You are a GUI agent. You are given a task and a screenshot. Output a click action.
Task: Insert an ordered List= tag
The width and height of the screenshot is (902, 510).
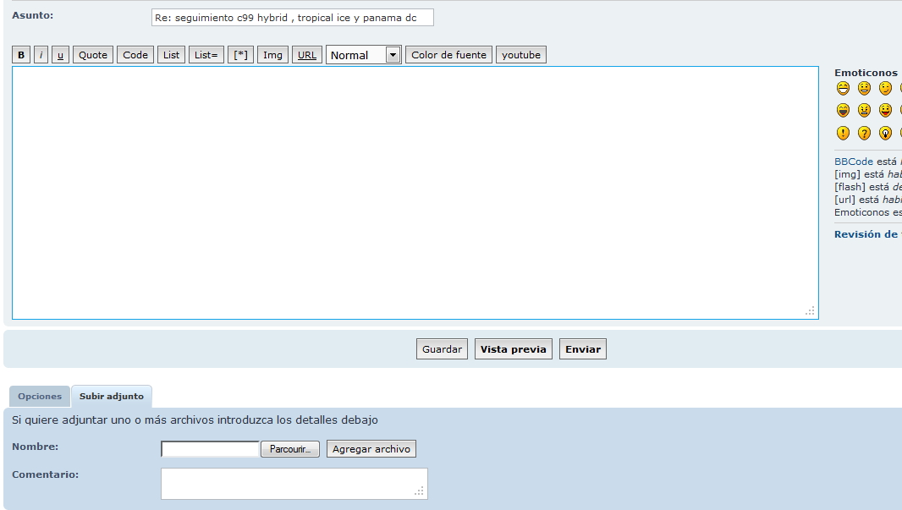tap(206, 55)
